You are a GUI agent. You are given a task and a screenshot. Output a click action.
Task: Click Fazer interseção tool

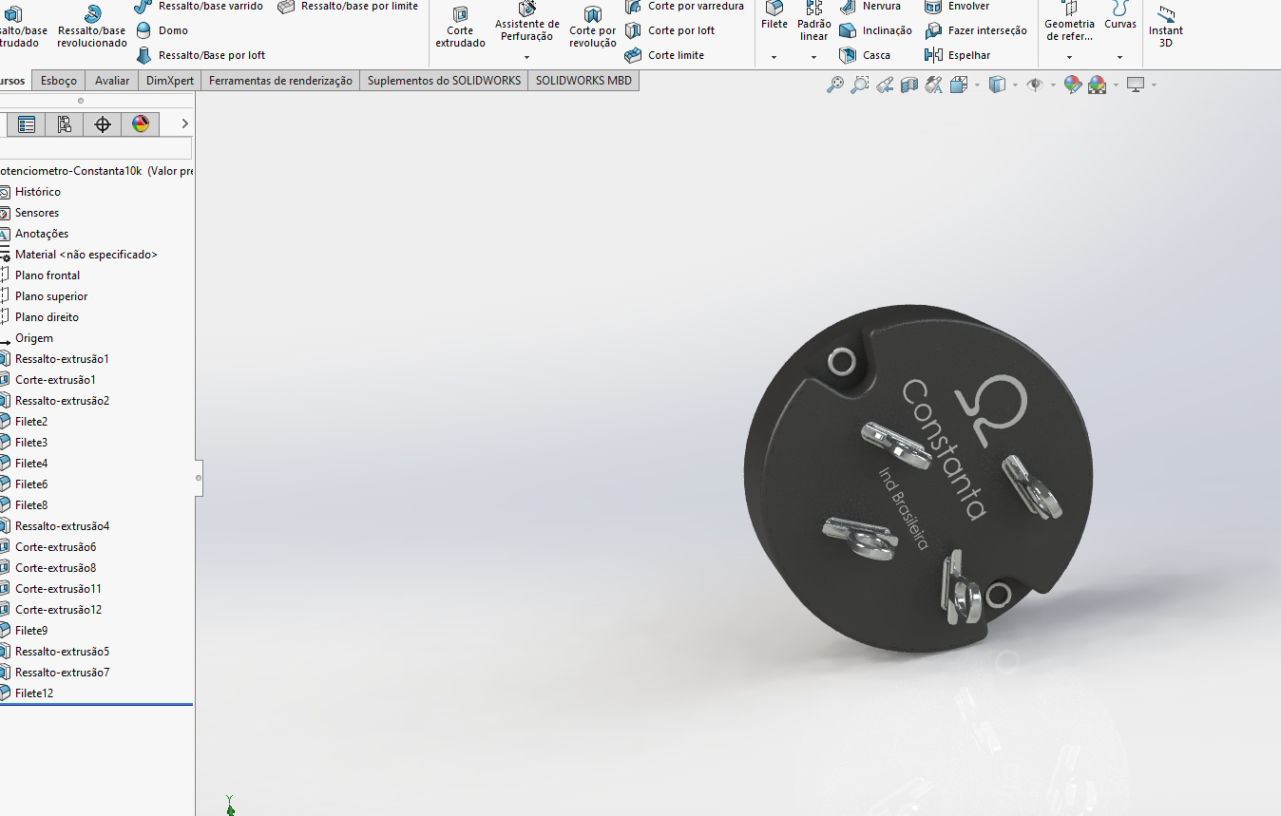tap(976, 30)
